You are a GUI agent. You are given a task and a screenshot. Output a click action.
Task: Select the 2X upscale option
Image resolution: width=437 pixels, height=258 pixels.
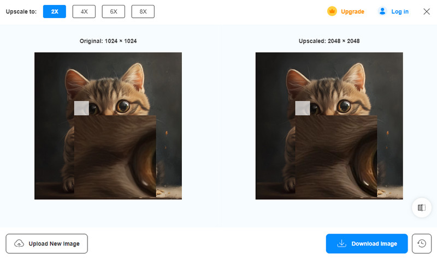click(x=55, y=11)
